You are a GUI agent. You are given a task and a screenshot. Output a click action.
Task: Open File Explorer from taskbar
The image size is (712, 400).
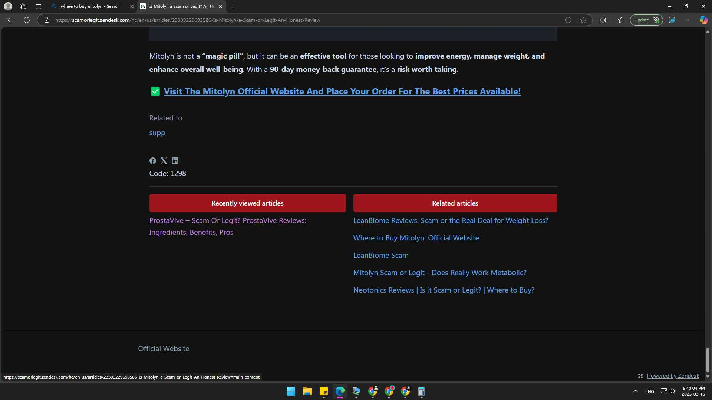tap(307, 391)
